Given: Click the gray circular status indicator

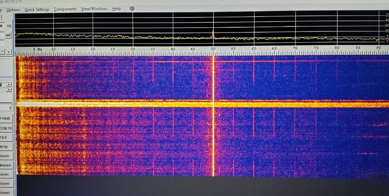Looking at the screenshot, I should 132,8.
